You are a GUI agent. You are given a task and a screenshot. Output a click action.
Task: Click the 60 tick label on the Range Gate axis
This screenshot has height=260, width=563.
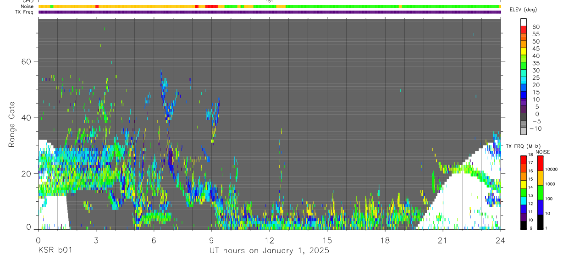pyautogui.click(x=27, y=61)
